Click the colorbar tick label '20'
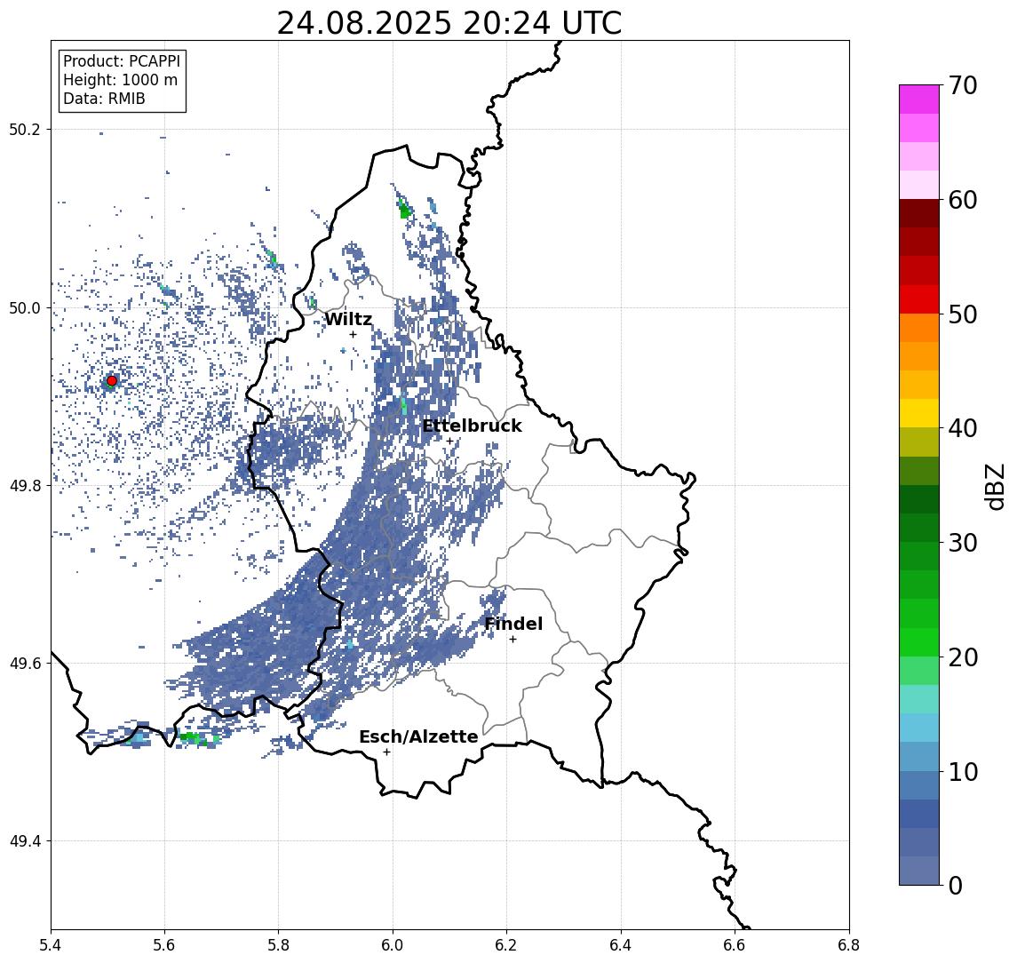1017x963 pixels. tap(963, 657)
